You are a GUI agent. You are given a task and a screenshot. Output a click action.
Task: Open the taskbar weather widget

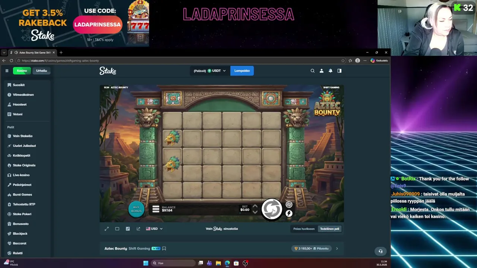(x=11, y=263)
